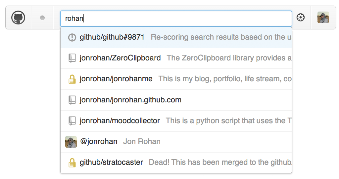
Task: Click the repo icon beside jonrohan/jonrohan.github.com
Action: [x=72, y=100]
